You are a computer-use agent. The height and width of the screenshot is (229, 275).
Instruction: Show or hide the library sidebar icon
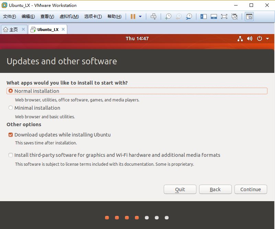[x=204, y=17]
